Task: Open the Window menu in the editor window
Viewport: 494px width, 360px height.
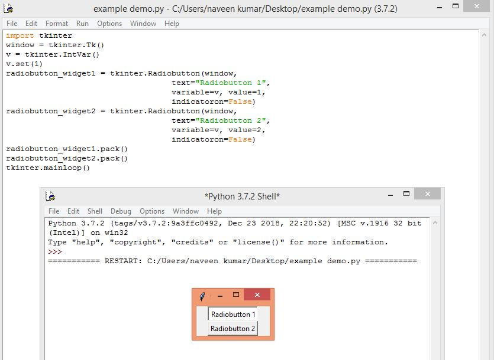Action: point(143,24)
